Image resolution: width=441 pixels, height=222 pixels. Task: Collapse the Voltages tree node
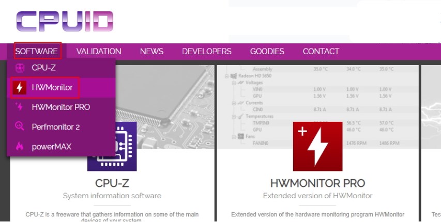click(234, 83)
